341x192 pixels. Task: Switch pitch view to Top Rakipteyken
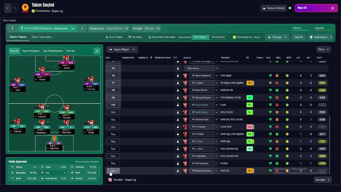[x=53, y=51]
